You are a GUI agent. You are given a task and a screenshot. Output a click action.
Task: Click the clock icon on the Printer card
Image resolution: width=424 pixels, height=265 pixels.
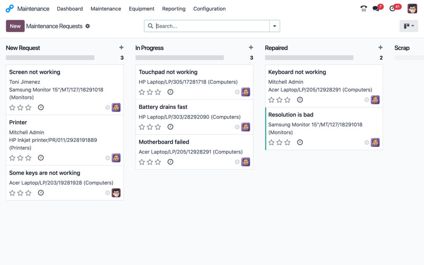click(x=41, y=158)
